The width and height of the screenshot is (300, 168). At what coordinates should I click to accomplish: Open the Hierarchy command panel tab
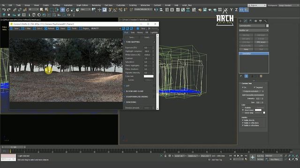251,21
